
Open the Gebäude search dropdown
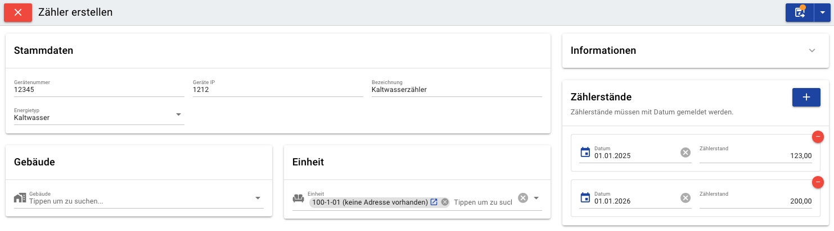(258, 198)
